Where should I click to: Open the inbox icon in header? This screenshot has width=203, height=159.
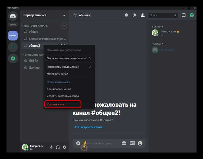tap(184, 15)
